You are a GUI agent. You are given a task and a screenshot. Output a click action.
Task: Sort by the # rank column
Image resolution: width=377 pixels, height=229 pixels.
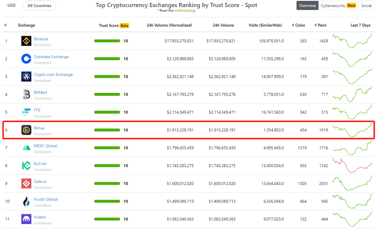tap(5, 25)
